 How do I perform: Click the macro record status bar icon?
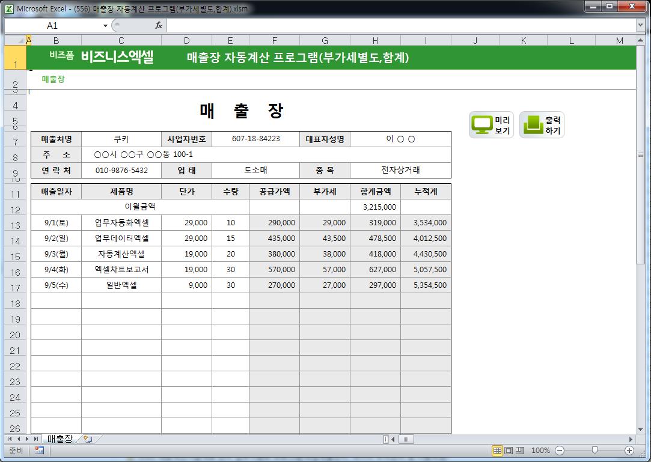(x=39, y=451)
